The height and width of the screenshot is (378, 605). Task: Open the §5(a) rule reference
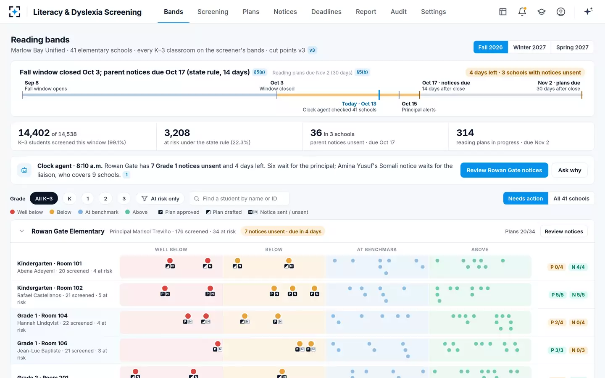tap(259, 72)
